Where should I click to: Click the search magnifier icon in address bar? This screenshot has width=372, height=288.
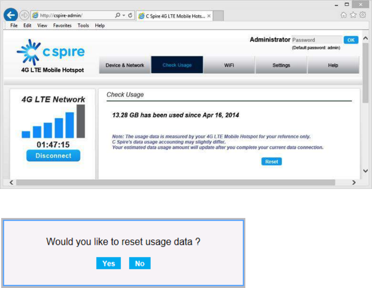click(118, 15)
